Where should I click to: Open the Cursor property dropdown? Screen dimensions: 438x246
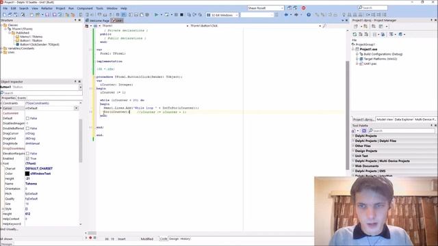(76, 108)
